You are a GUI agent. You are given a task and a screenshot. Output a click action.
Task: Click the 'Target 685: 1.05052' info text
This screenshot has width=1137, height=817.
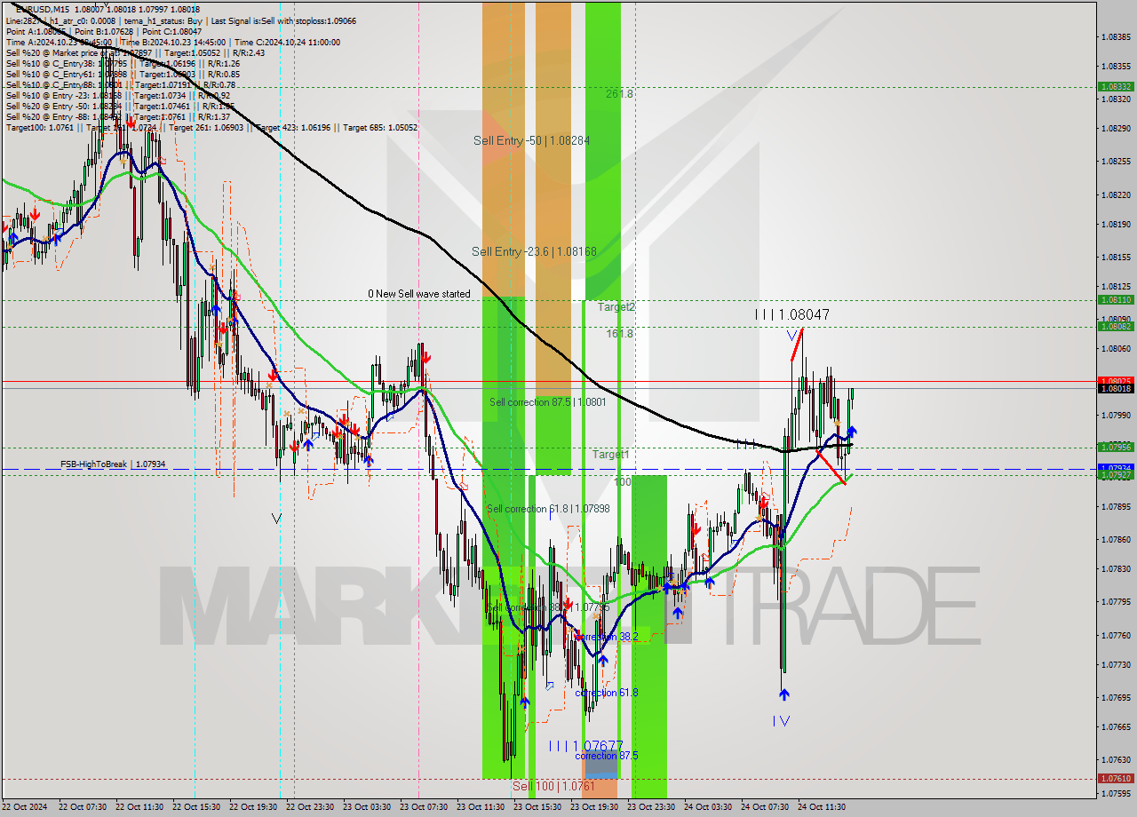(380, 128)
